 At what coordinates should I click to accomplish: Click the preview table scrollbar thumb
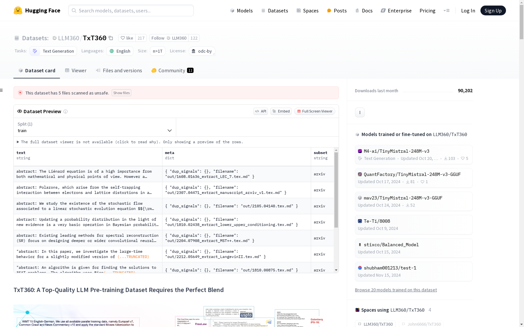(x=336, y=190)
